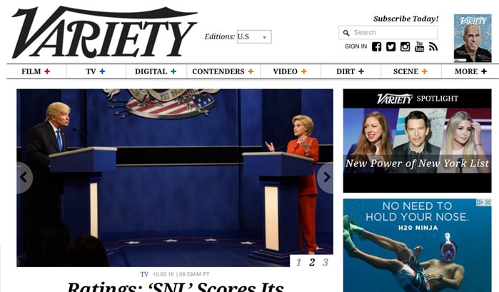This screenshot has width=499, height=292.
Task: Open Variety's Instagram icon
Action: (x=405, y=47)
